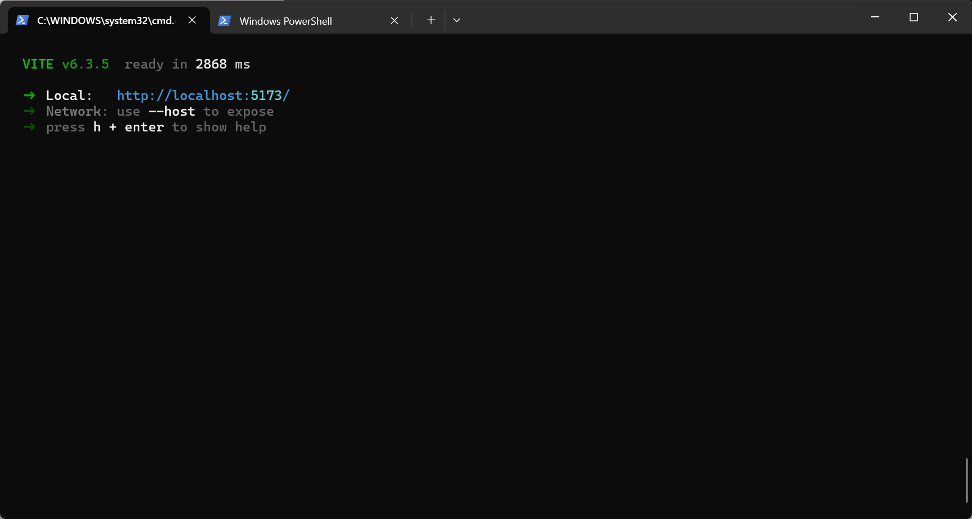Minimize the terminal window
Image resolution: width=972 pixels, height=519 pixels.
[x=875, y=17]
